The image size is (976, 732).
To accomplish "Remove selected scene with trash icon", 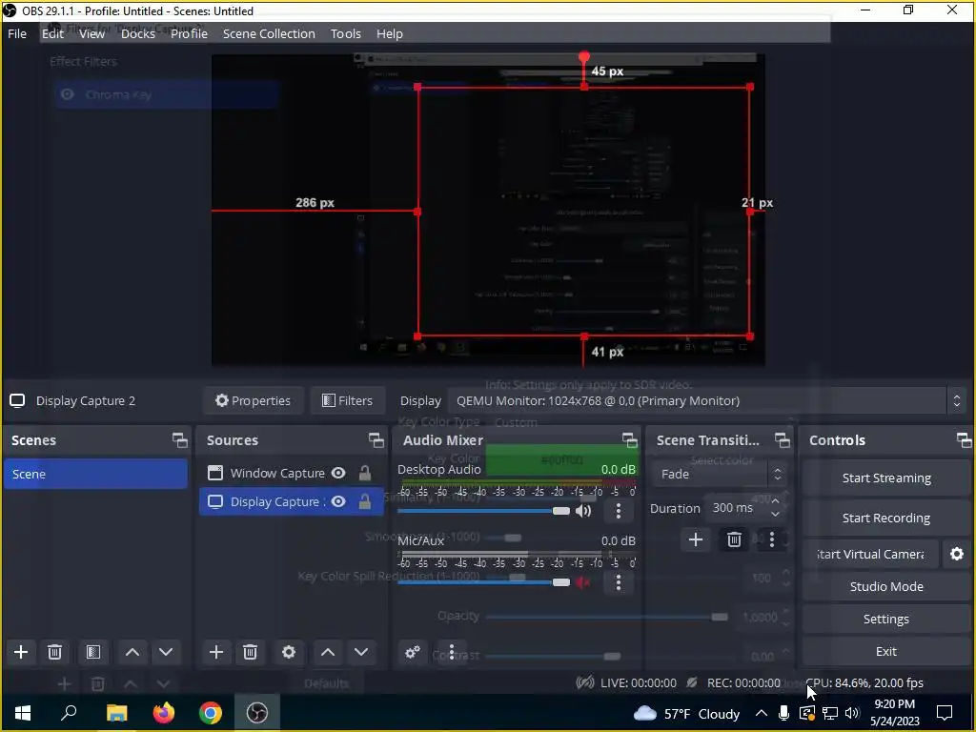I will click(54, 652).
